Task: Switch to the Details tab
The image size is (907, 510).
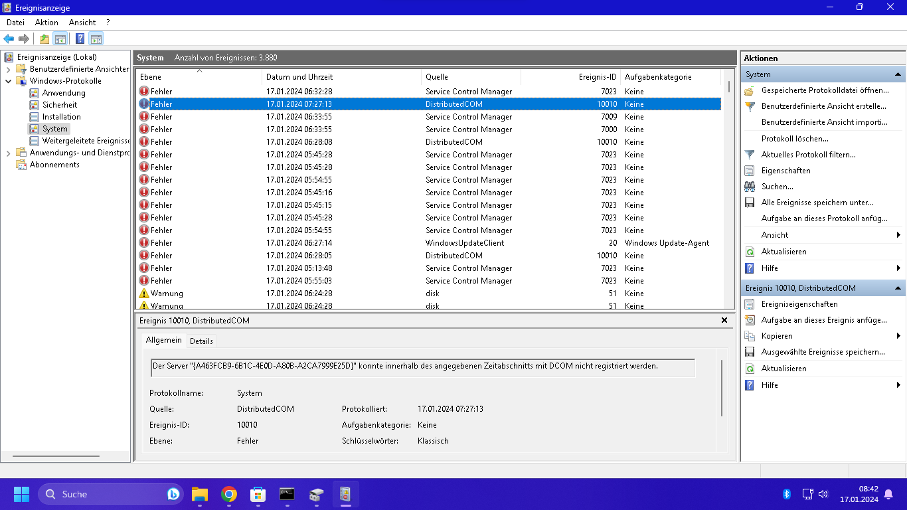Action: click(x=201, y=341)
